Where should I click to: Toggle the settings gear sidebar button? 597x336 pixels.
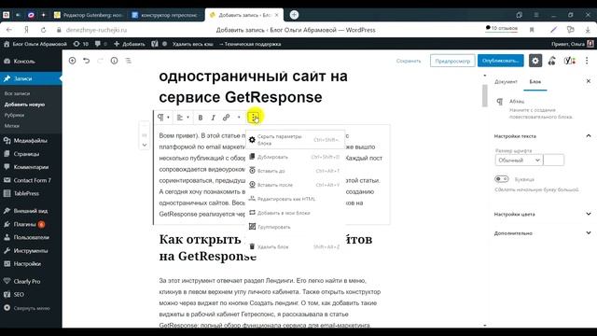(x=535, y=61)
